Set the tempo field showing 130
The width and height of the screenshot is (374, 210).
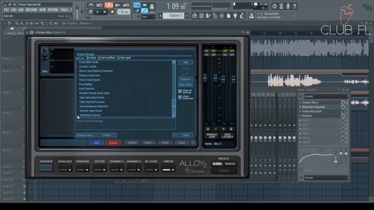123,12
